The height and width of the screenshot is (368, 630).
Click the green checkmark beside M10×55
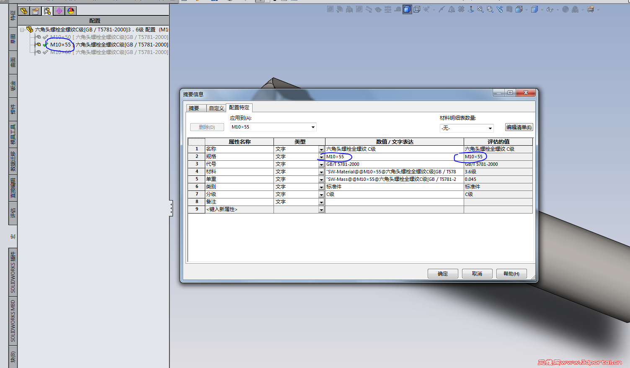(x=46, y=44)
